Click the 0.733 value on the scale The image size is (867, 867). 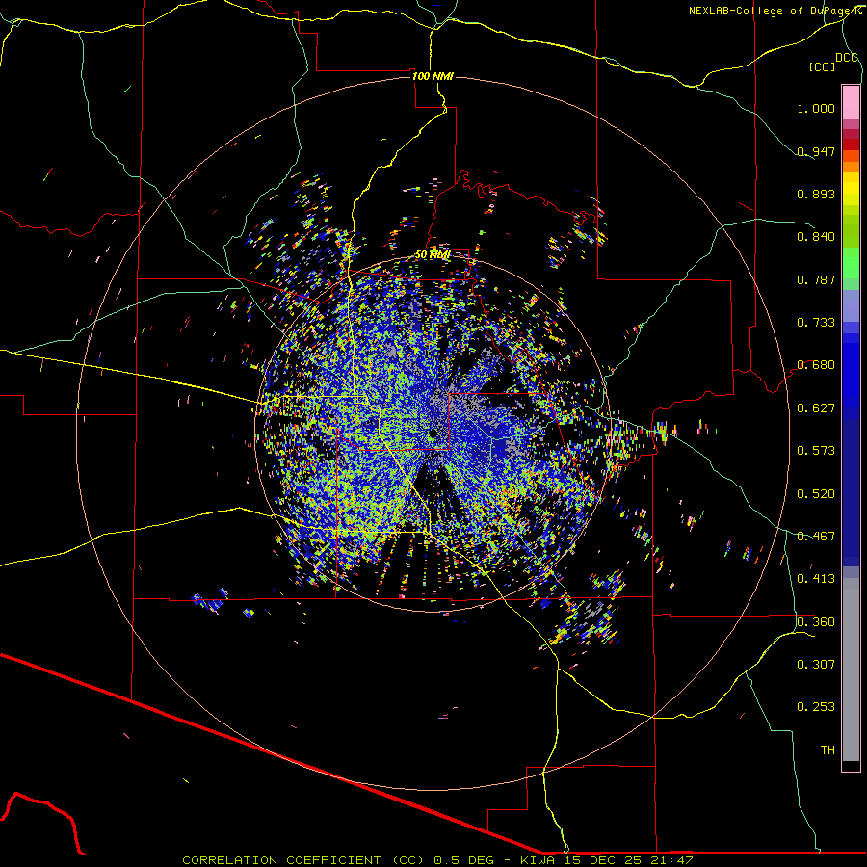coord(816,323)
